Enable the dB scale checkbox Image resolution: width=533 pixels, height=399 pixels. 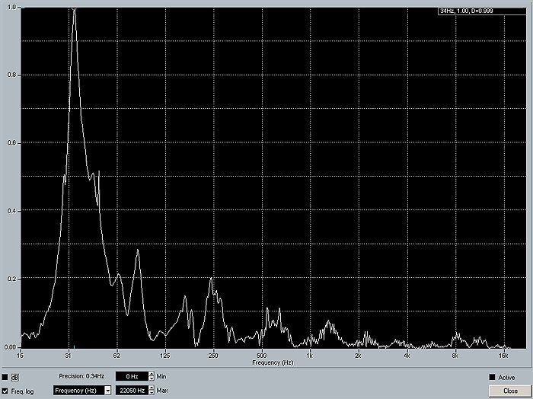point(5,377)
